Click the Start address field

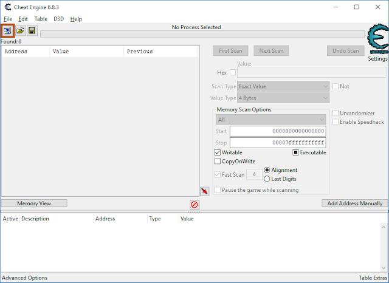click(278, 131)
